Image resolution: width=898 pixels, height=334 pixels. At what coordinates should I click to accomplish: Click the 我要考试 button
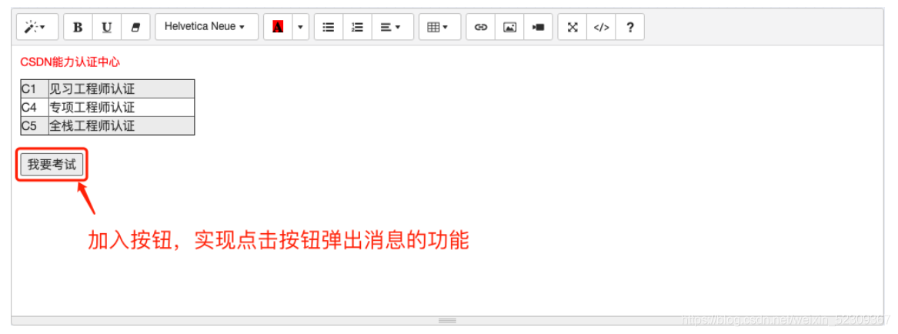[x=52, y=165]
